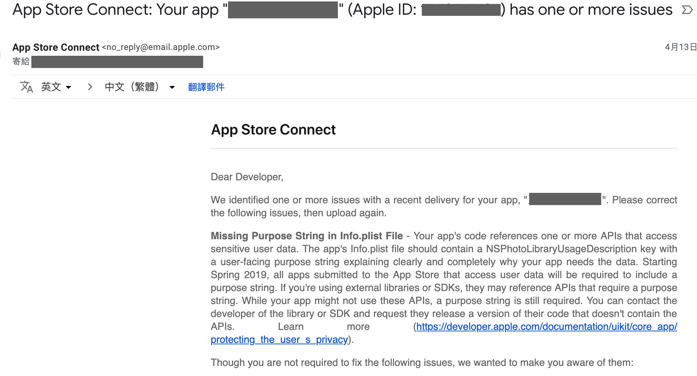Viewport: 697px width, 376px height.
Task: Click the sender address no_reply@email.apple.com
Action: (161, 47)
